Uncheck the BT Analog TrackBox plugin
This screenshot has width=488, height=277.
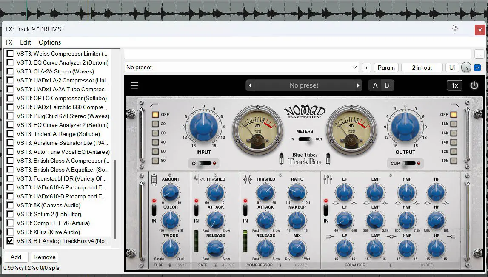(x=10, y=241)
